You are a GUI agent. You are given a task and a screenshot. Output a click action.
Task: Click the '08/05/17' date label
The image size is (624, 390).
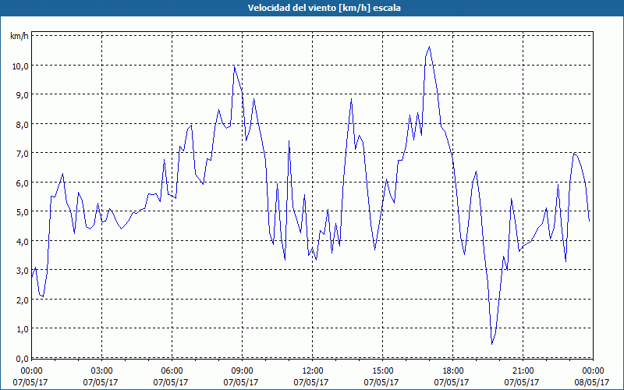(x=592, y=382)
